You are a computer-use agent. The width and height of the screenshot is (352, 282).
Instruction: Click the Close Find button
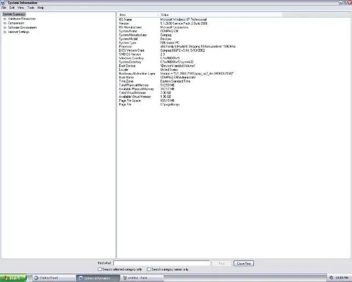click(244, 263)
